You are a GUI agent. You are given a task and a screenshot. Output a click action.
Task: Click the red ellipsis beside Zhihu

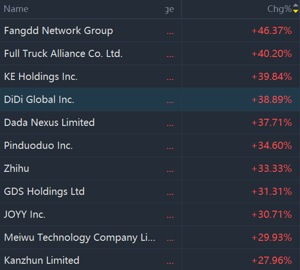click(x=170, y=170)
